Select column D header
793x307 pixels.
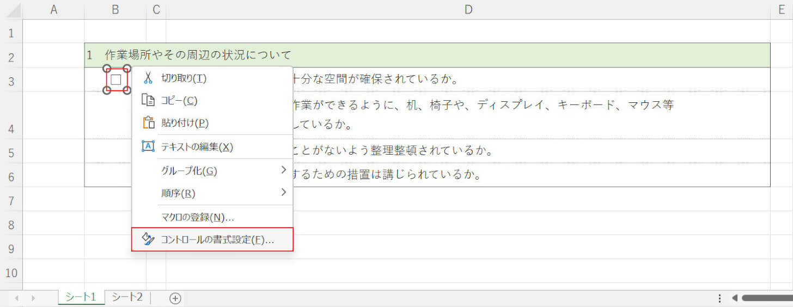pyautogui.click(x=468, y=9)
